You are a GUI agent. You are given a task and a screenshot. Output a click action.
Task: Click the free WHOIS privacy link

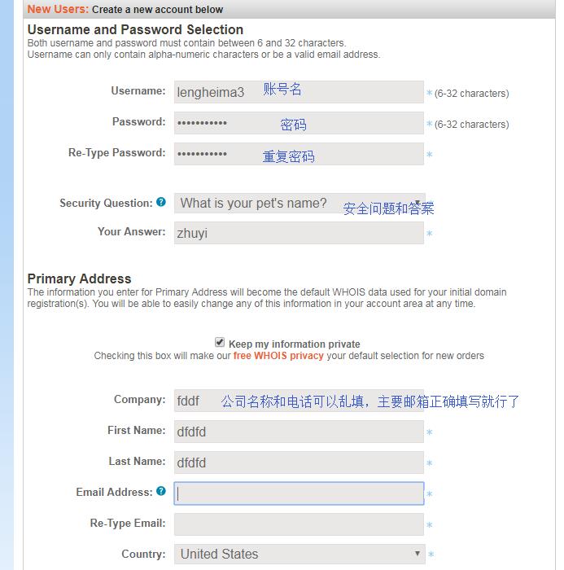278,356
